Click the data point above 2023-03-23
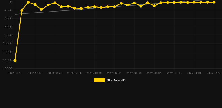Screen dimensions: 222x108 55,3
